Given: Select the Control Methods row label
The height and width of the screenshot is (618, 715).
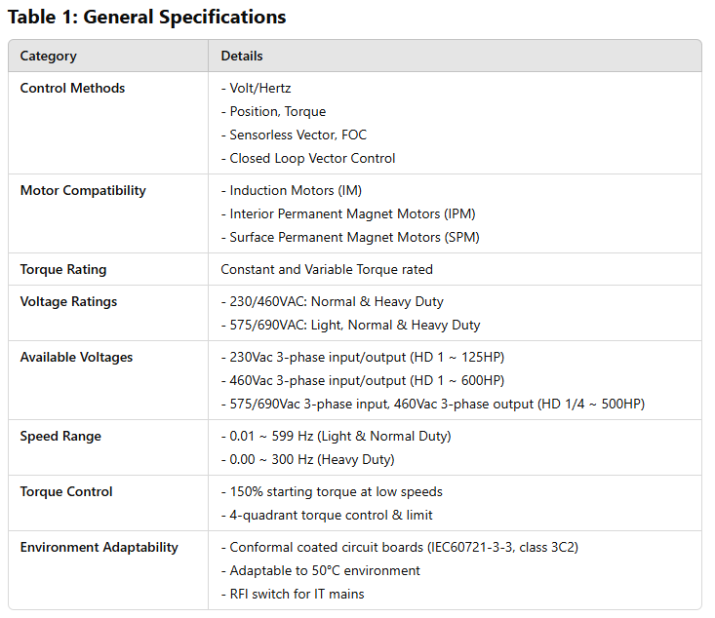Looking at the screenshot, I should [x=72, y=88].
